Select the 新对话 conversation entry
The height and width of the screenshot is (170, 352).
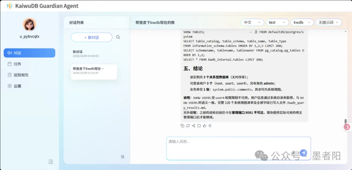94,53
